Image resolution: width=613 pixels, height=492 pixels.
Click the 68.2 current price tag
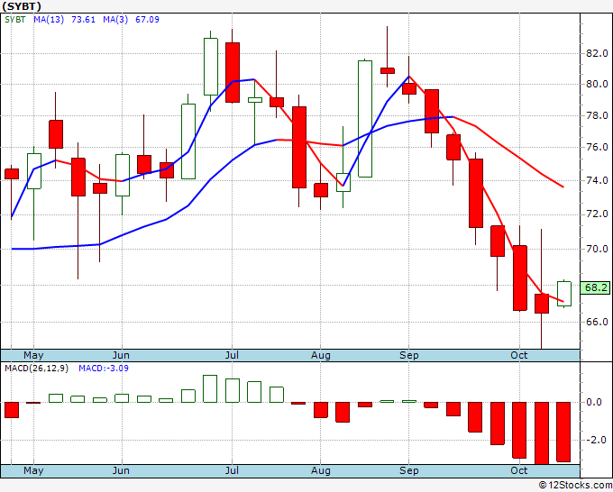point(595,288)
